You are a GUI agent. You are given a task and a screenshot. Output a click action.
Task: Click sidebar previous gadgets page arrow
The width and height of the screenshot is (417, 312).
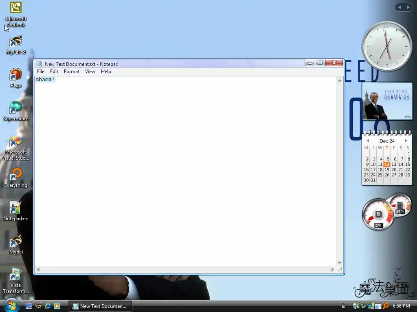click(399, 7)
